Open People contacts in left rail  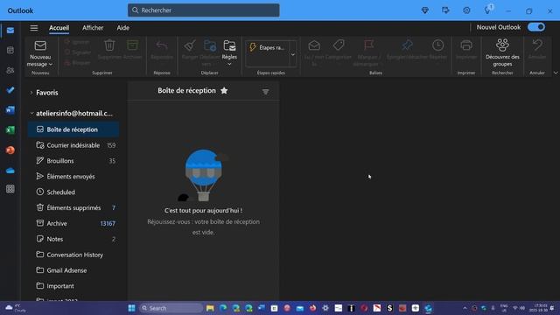tap(10, 70)
